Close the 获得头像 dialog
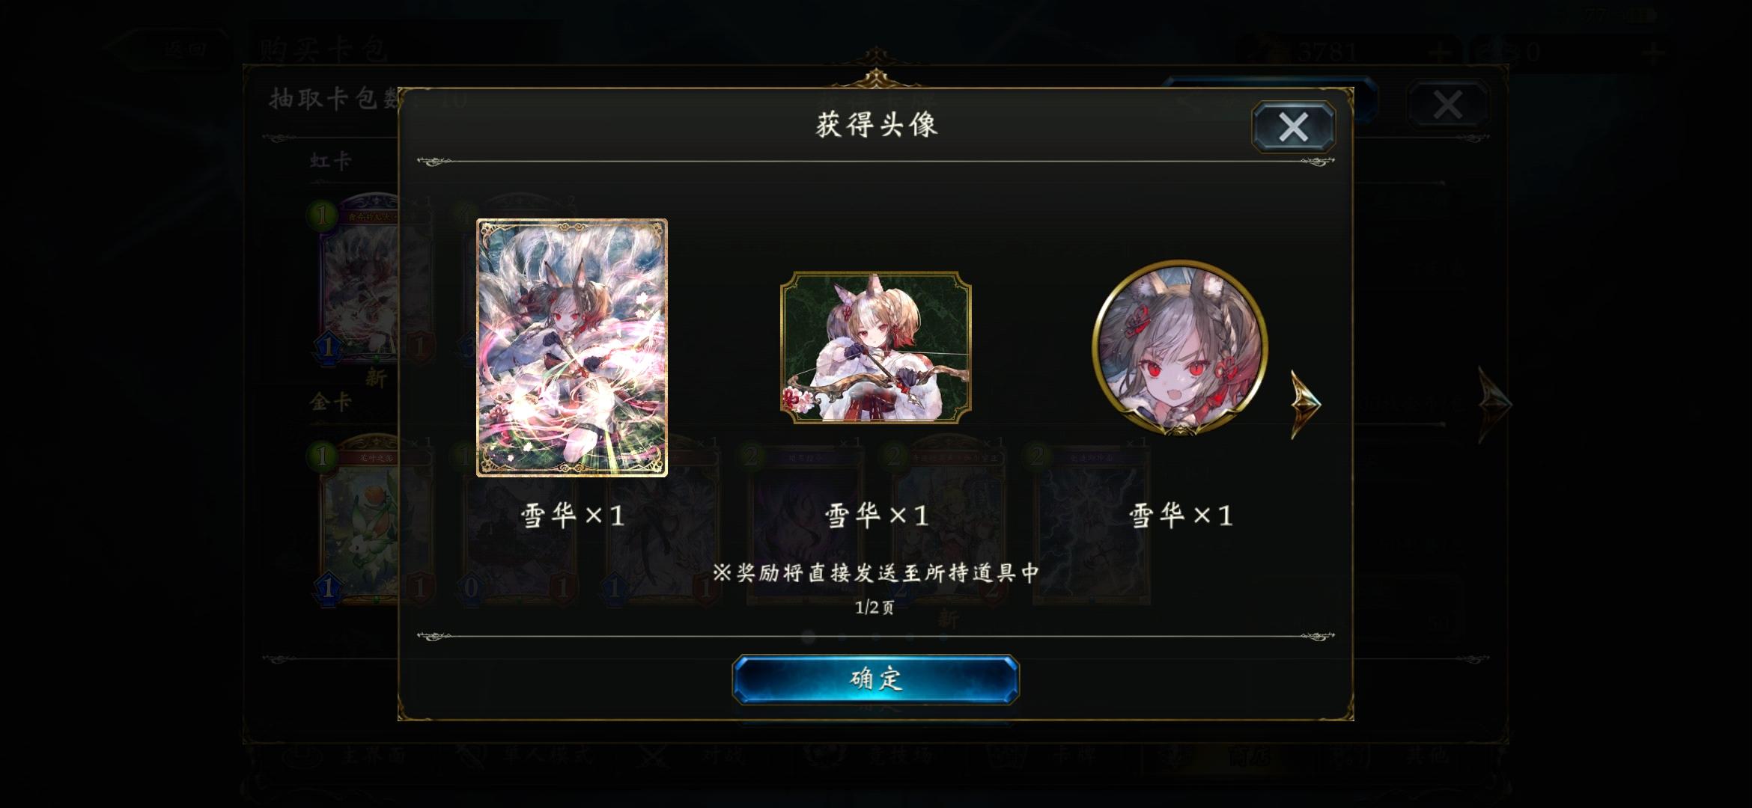This screenshot has width=1752, height=808. (x=1293, y=126)
